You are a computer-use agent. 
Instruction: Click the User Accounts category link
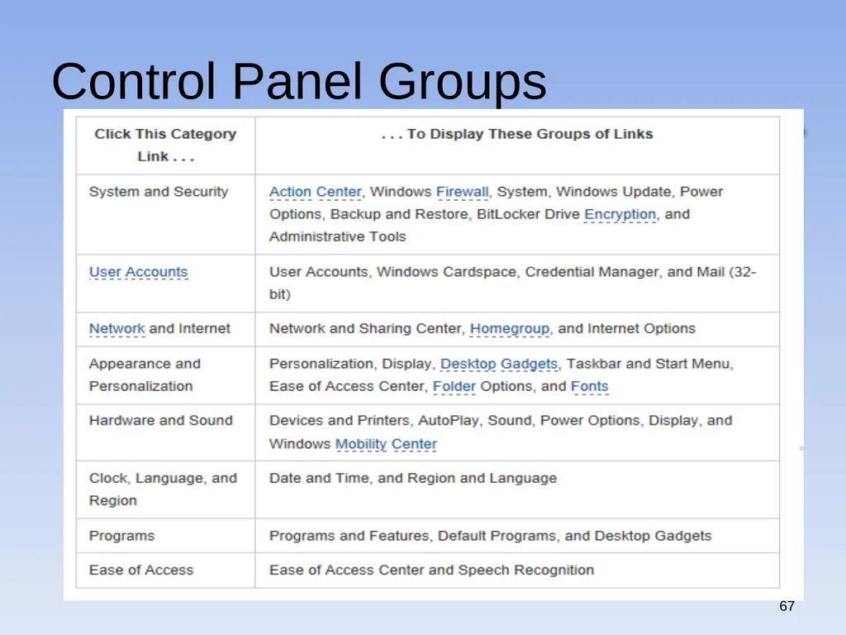click(139, 271)
